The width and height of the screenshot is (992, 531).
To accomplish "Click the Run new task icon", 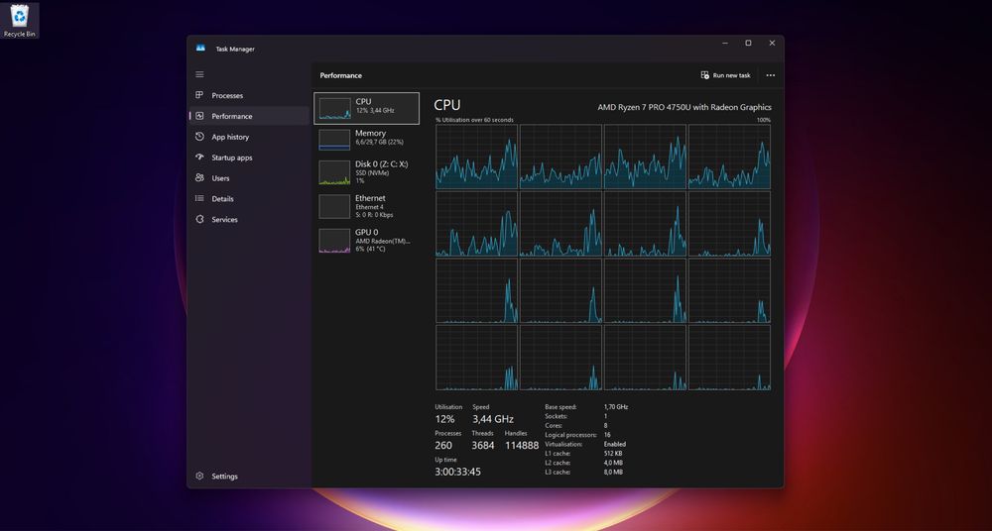I will point(704,75).
